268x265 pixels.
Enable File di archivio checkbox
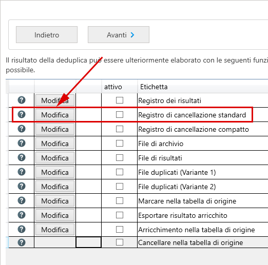[120, 144]
